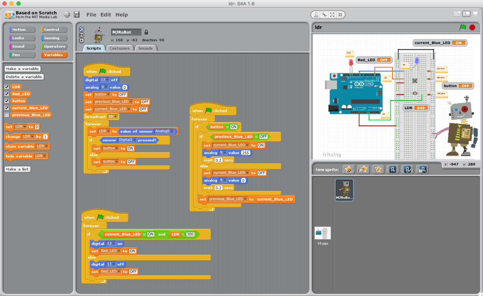Select the MJRoBot sprite thumbnail

point(344,190)
